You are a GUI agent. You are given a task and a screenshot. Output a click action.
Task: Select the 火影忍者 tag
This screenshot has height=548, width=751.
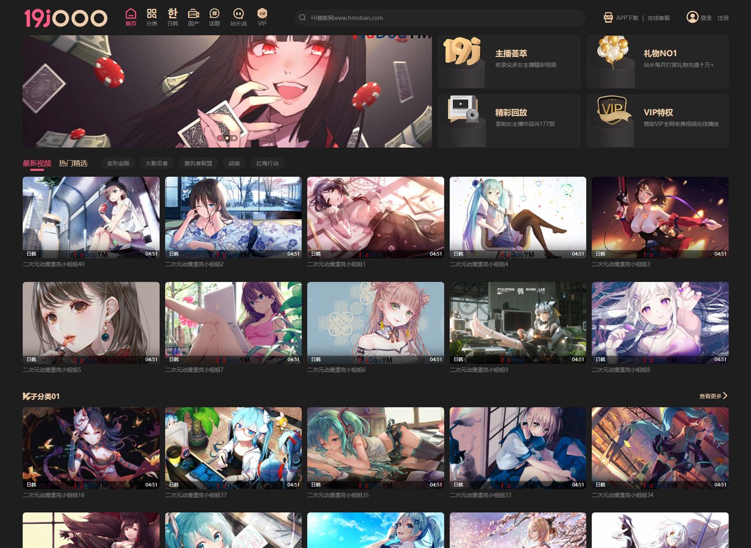[157, 163]
